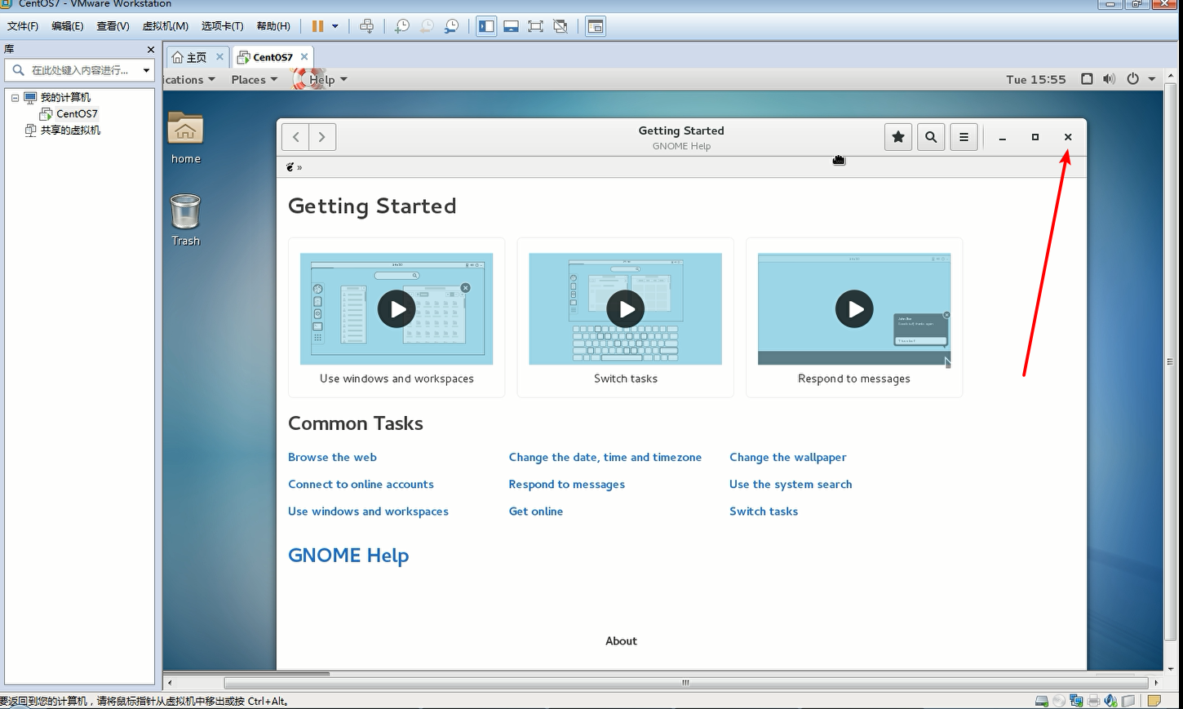Switch to Unity mode icon
This screenshot has width=1183, height=709.
tap(560, 26)
